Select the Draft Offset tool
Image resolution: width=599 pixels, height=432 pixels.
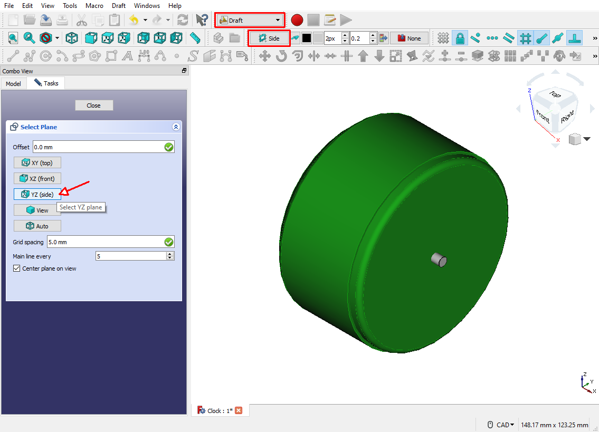pyautogui.click(x=298, y=56)
